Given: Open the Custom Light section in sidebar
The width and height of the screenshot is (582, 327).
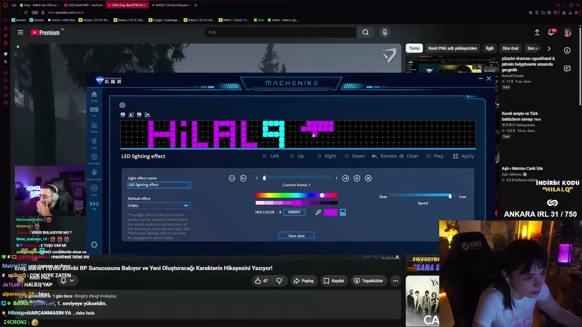Looking at the screenshot, I should (94, 174).
